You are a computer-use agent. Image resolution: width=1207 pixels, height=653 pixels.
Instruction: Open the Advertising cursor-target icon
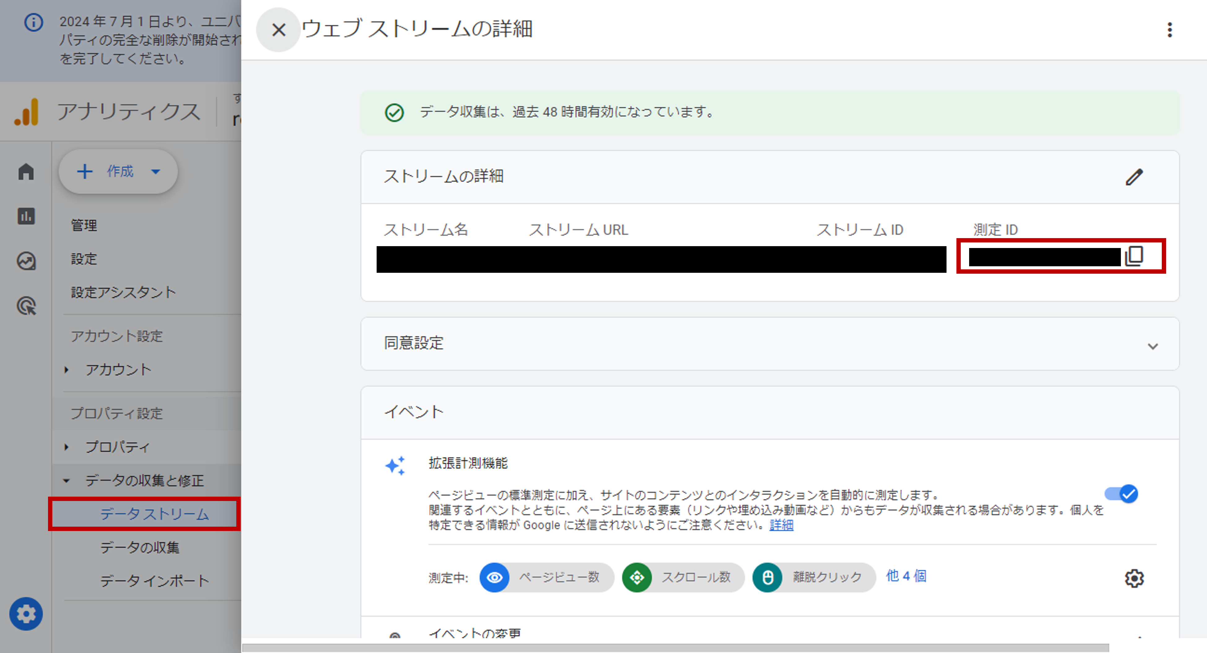[26, 306]
